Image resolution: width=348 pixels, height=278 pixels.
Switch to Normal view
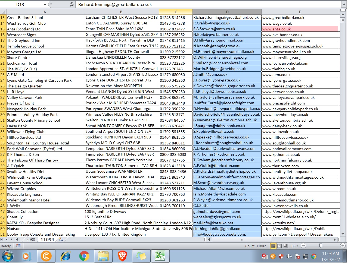click(x=273, y=246)
